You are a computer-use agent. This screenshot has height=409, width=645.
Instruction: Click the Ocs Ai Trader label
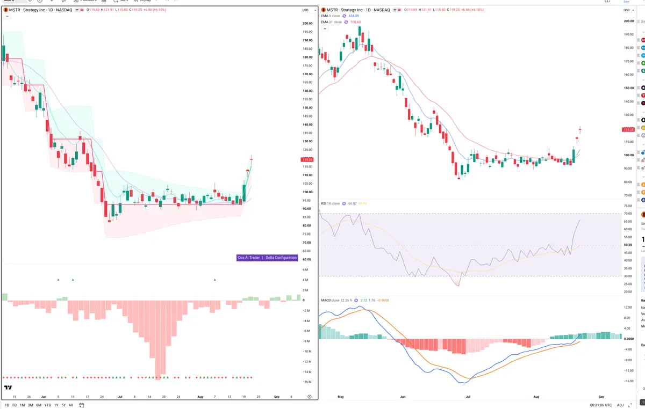(249, 258)
